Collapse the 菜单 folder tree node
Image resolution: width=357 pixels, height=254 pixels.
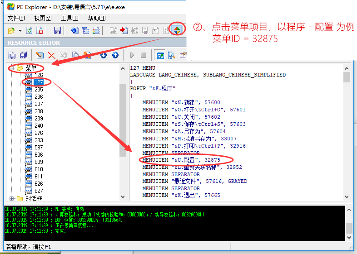[12, 68]
